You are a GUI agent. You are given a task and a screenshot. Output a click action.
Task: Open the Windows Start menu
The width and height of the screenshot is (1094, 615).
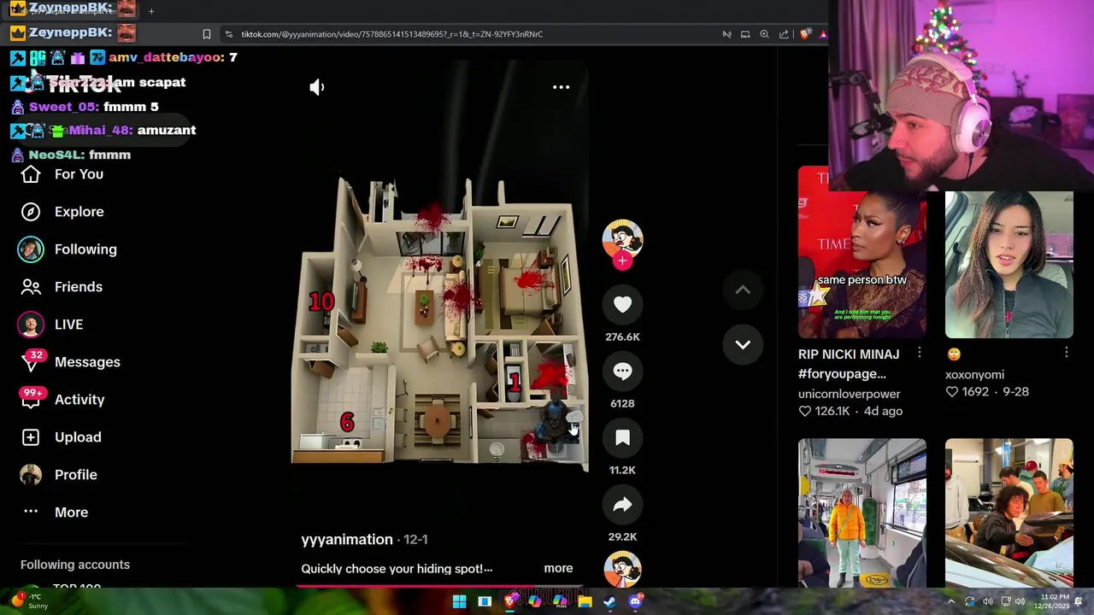[459, 601]
